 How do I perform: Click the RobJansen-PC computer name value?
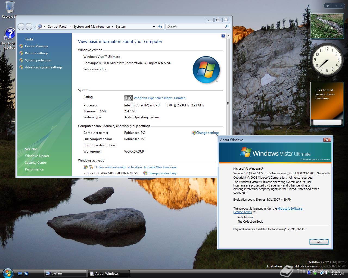135,133
